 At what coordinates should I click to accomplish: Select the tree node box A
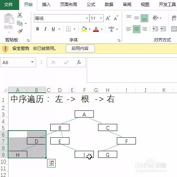[x=84, y=114]
